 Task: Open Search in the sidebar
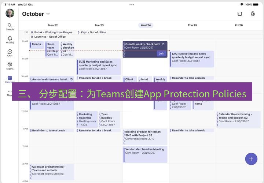[10, 27]
